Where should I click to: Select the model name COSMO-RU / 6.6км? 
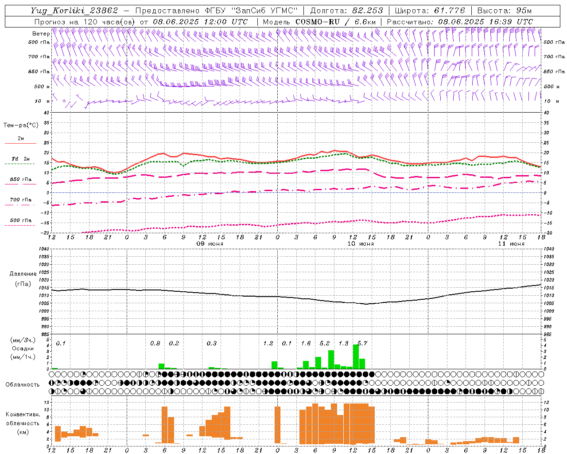[x=336, y=22]
